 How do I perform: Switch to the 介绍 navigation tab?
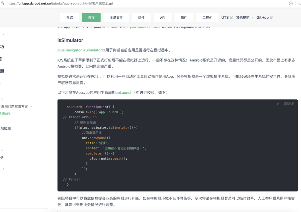70,18
